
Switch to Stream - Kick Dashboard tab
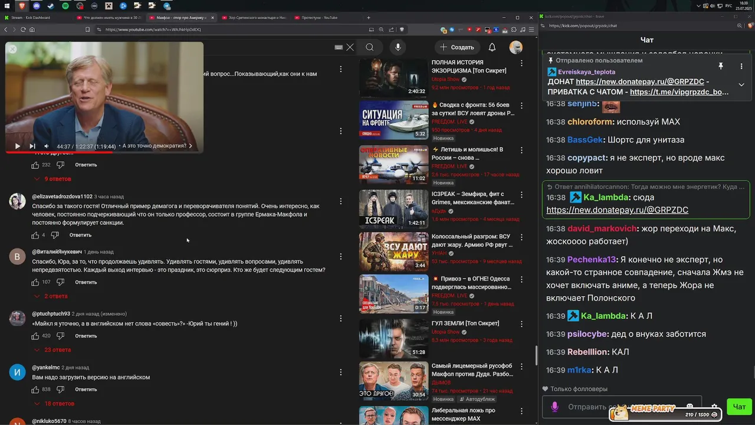[37, 18]
